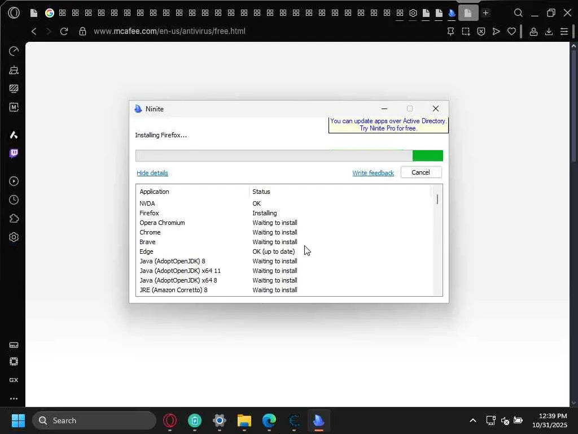Screen dimensions: 578x434
Task: Click the Hide details link in Ninite
Action: 152,173
